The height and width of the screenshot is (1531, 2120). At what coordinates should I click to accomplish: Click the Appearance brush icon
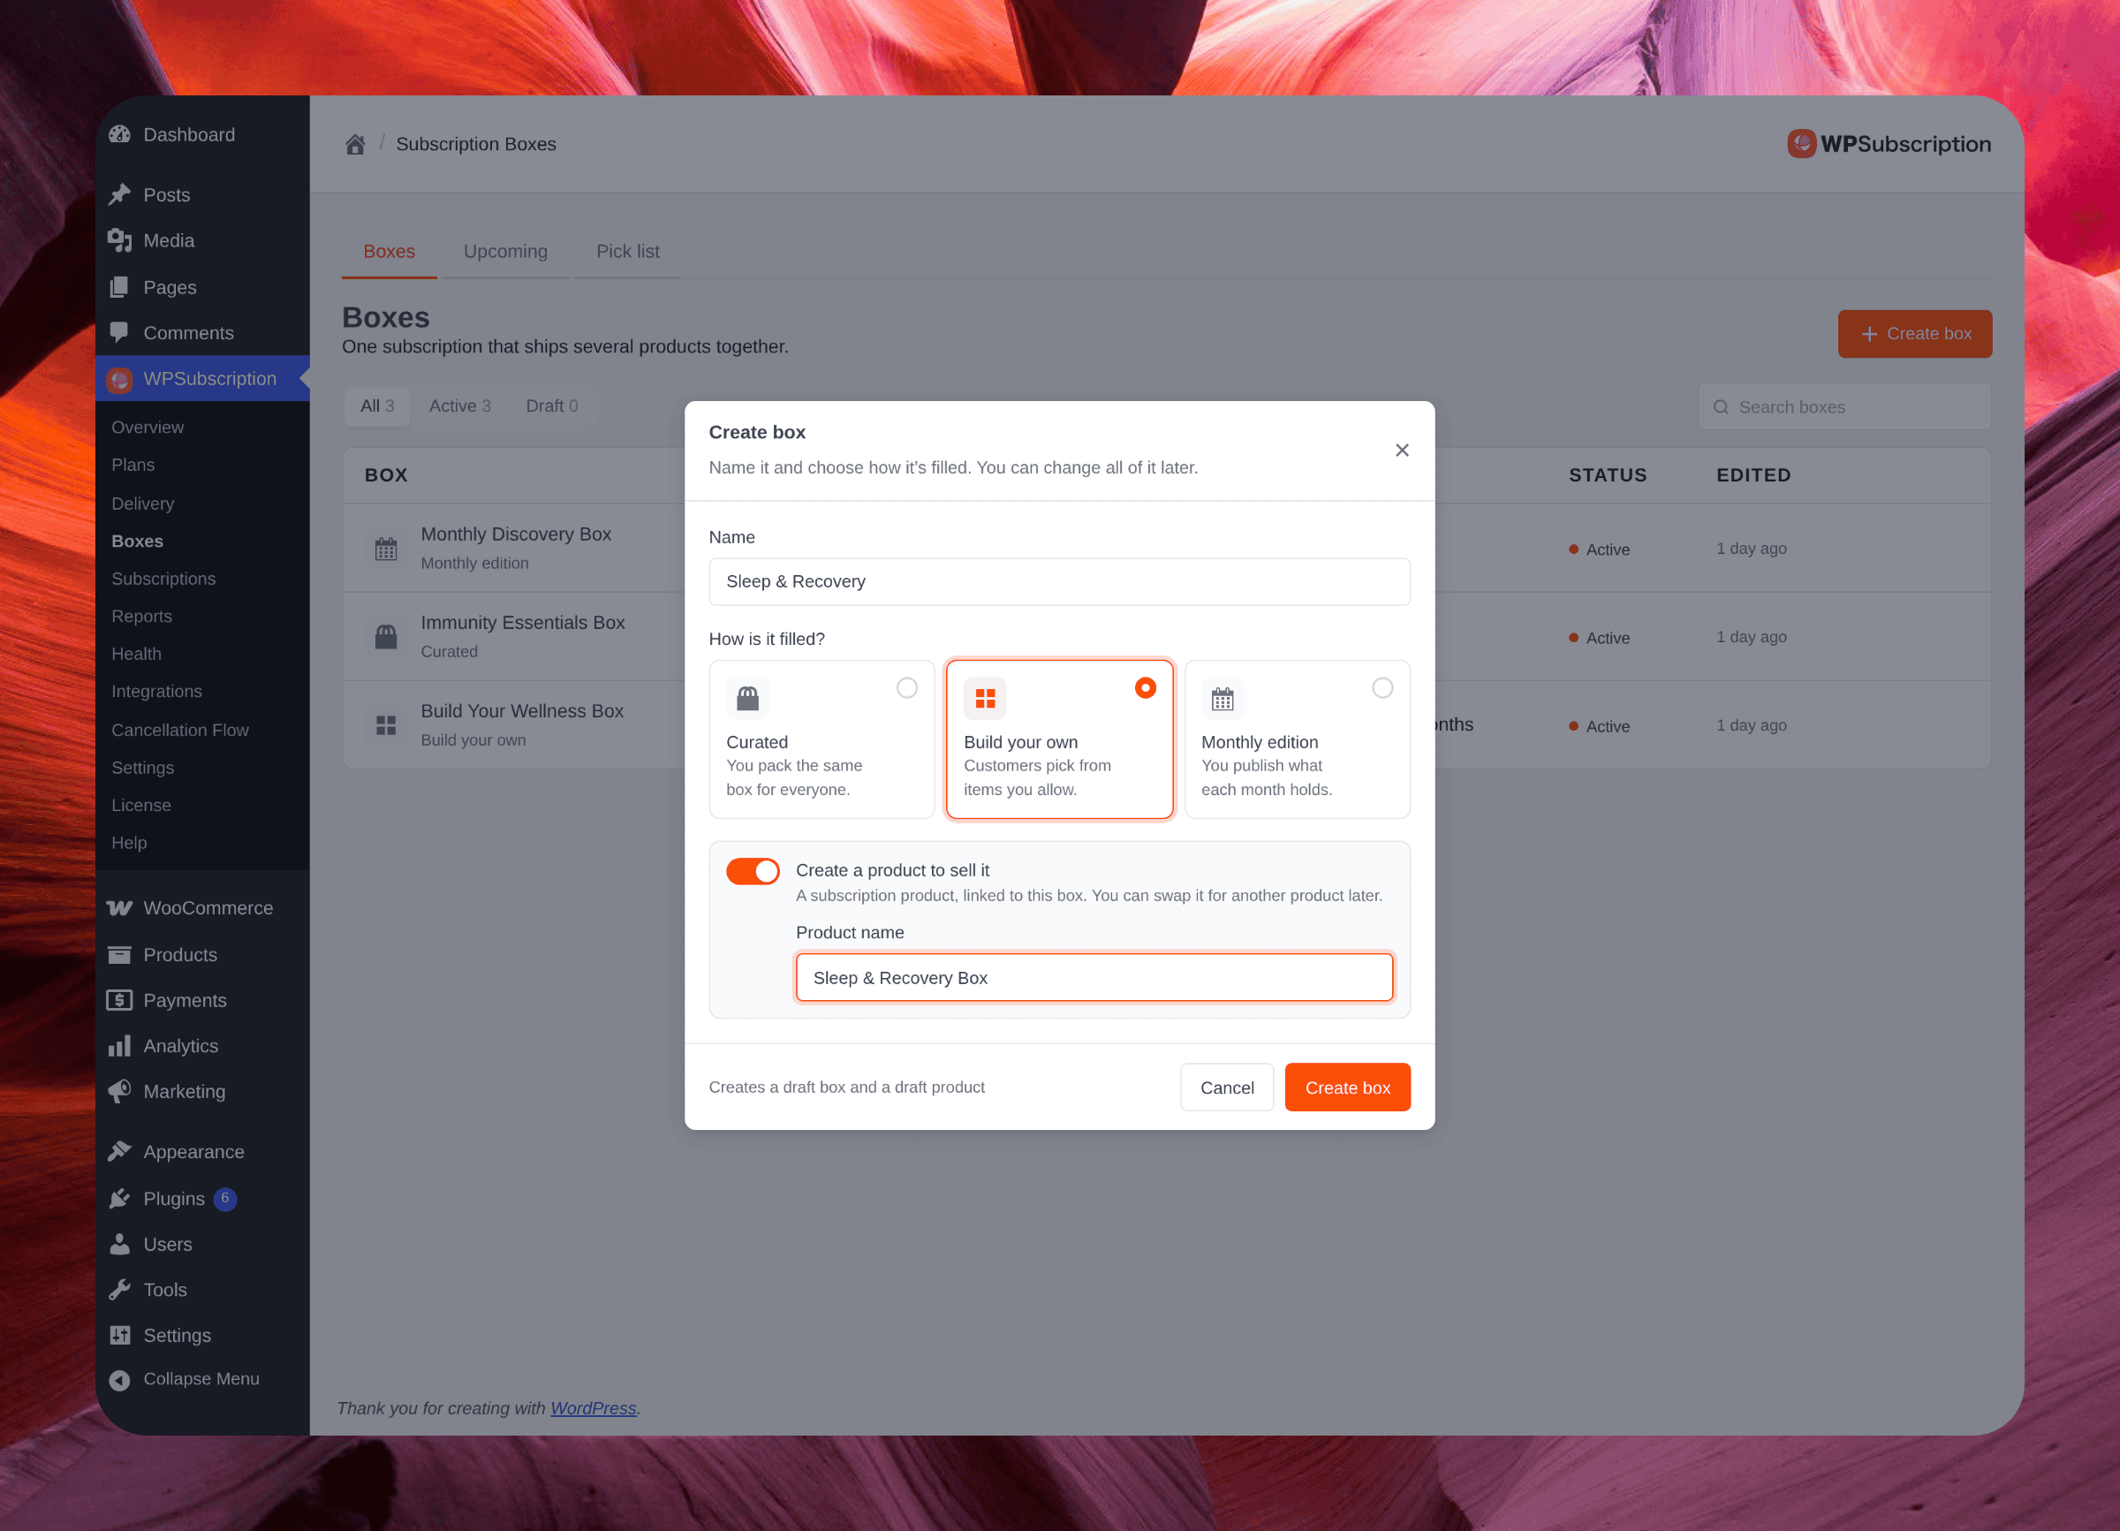tap(119, 1151)
